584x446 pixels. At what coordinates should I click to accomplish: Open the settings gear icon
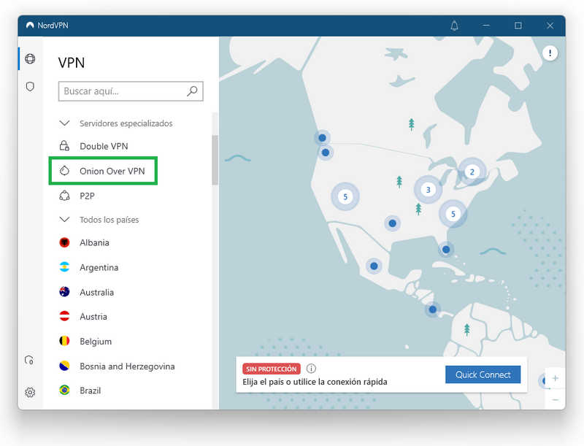click(x=30, y=392)
